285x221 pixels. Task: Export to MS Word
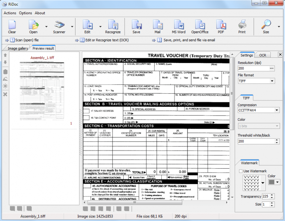(x=179, y=27)
